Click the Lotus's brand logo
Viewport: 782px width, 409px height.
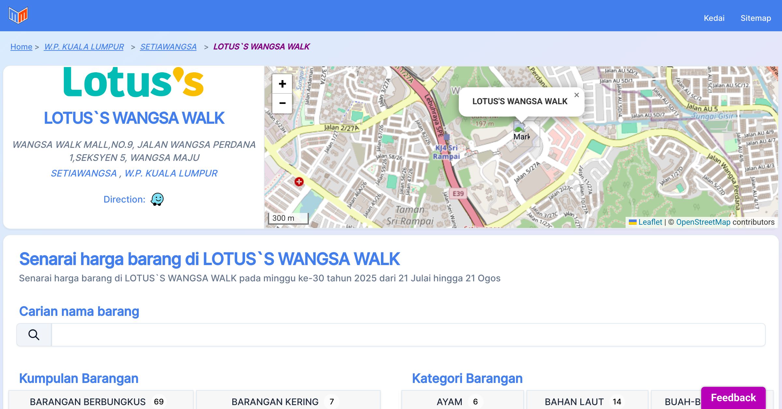(134, 82)
